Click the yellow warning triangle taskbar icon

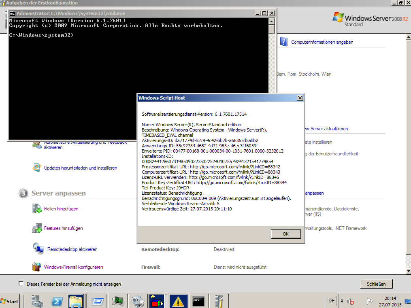[x=178, y=301]
